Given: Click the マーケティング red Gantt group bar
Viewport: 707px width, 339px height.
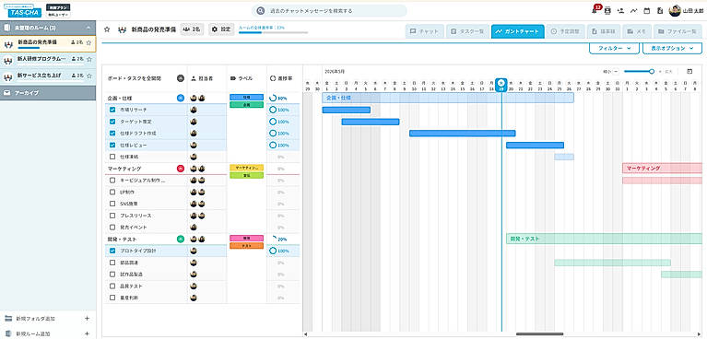Looking at the screenshot, I should pyautogui.click(x=662, y=169).
